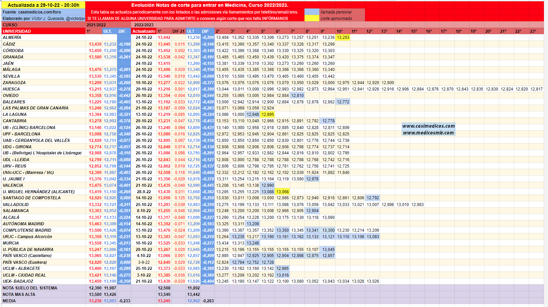Image resolution: width=548 pixels, height=307 pixels.
Task: Select 'COMPLUTENSE MADRID' row label
Action: click(43, 230)
